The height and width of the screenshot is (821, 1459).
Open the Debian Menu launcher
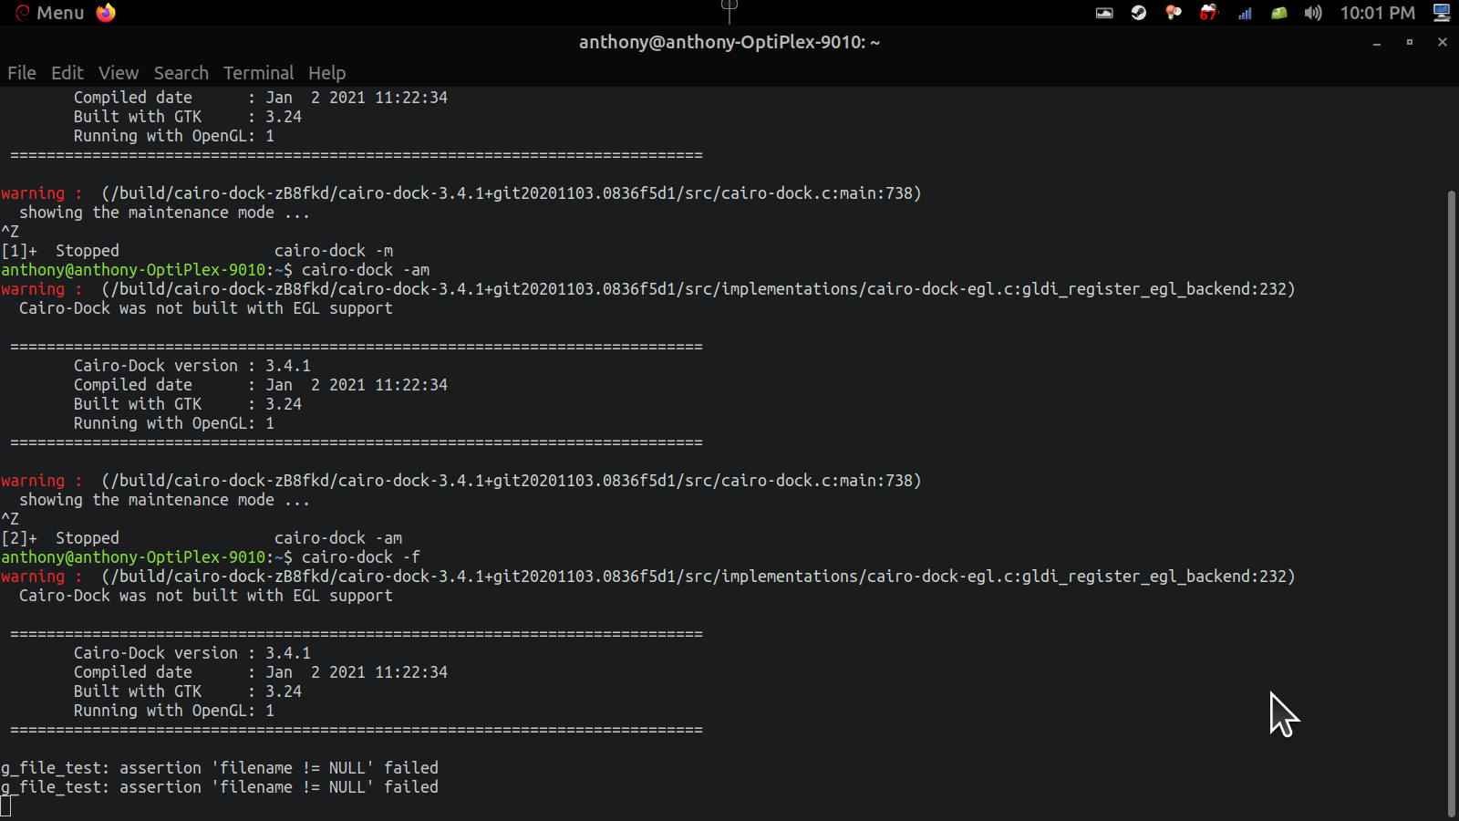pos(50,13)
